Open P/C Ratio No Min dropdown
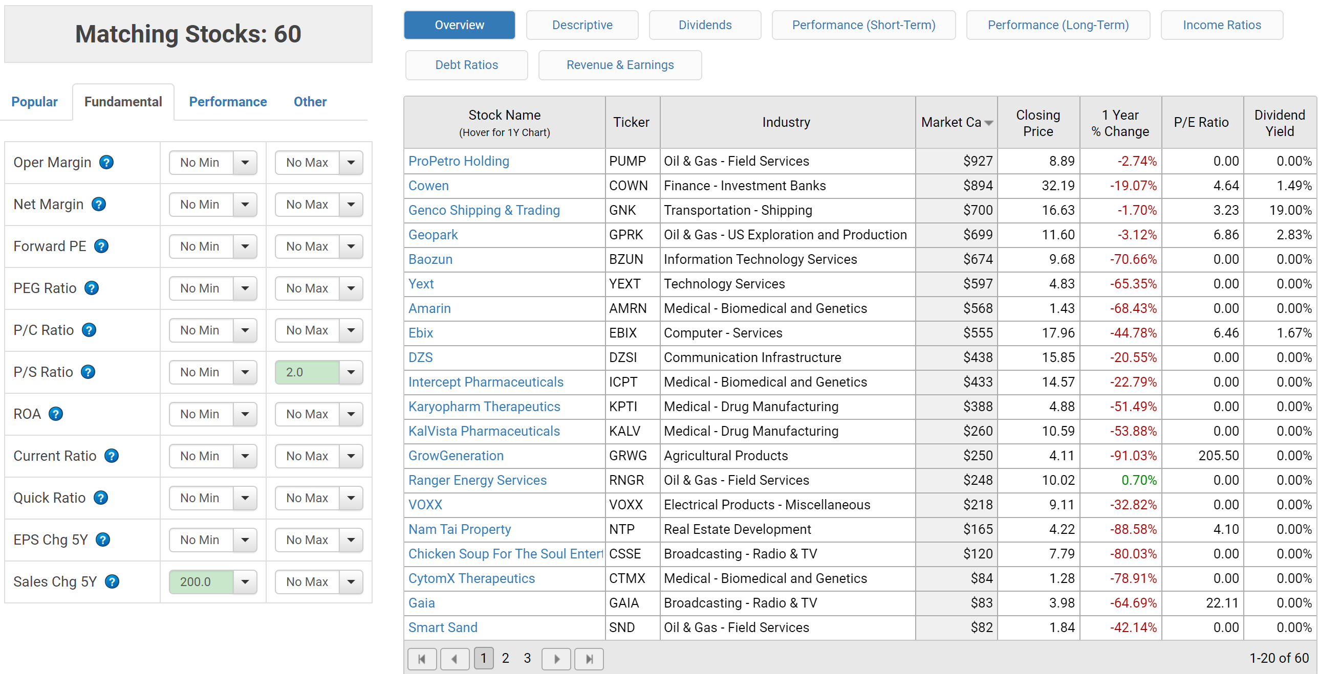 click(245, 330)
